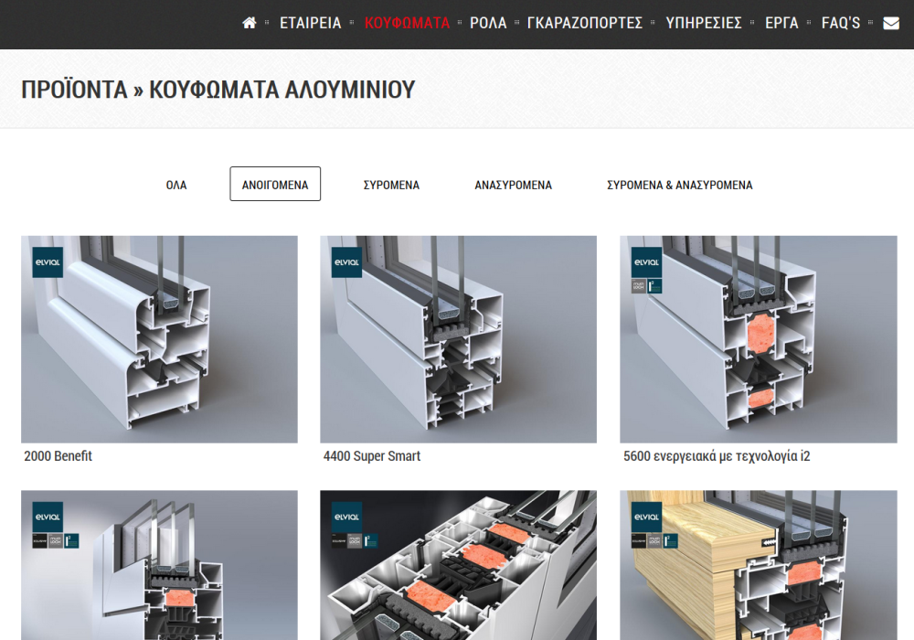Screen dimensions: 914x640
Task: Open the 2000 Benefit product image
Action: pos(159,339)
